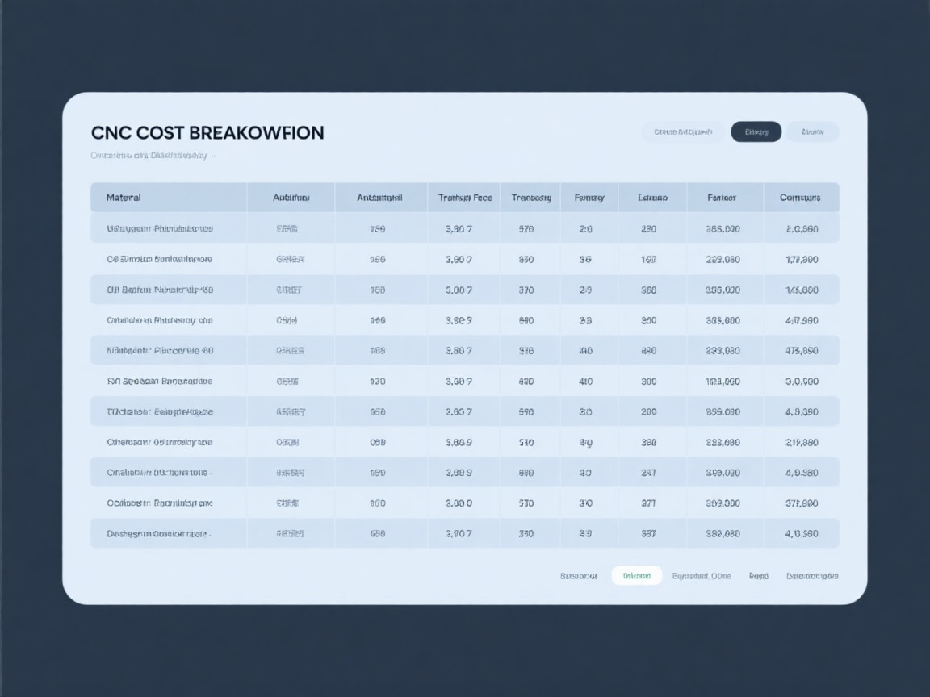Viewport: 930px width, 697px height.
Task: Select the dark highlighted pill button above the table
Action: pos(756,131)
